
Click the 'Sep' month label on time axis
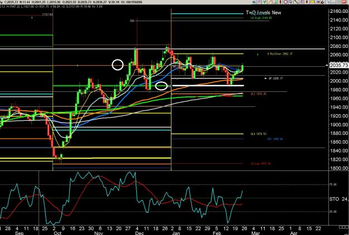tap(19, 233)
